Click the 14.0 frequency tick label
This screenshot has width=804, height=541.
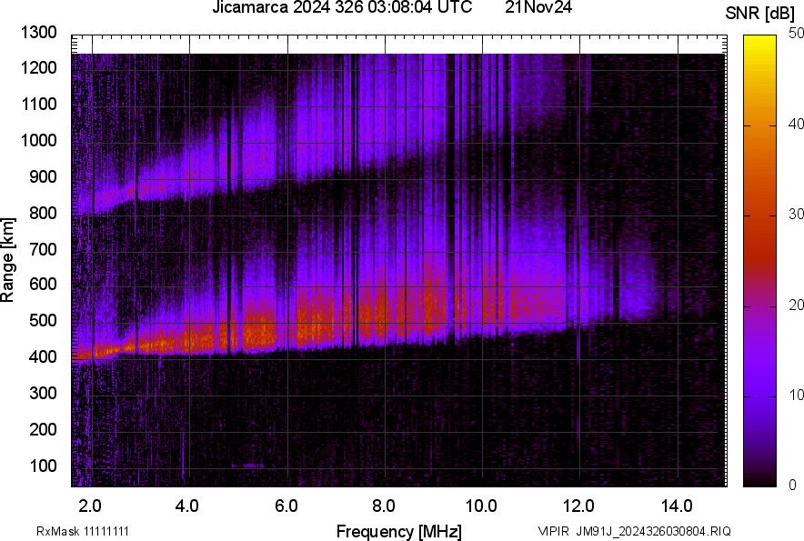(678, 505)
